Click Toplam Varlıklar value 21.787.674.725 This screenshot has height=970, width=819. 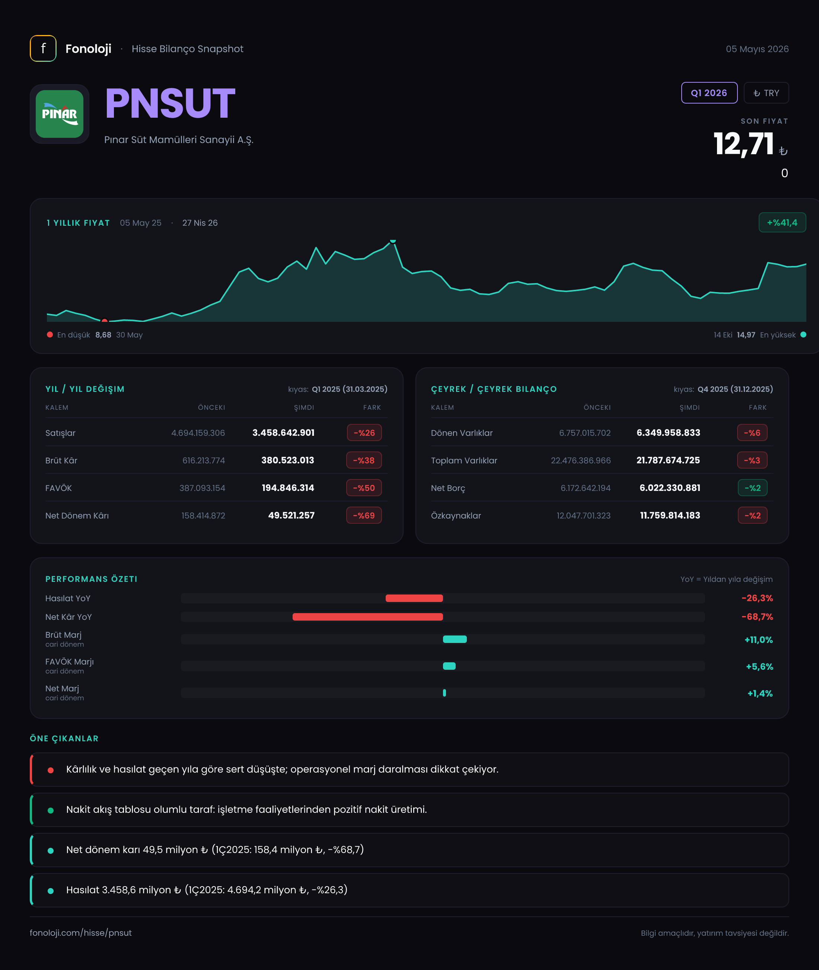point(668,460)
